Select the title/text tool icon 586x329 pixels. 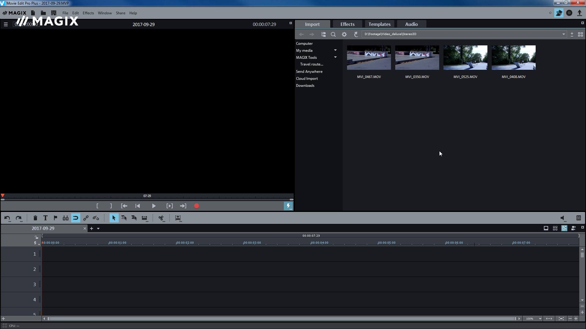click(45, 218)
